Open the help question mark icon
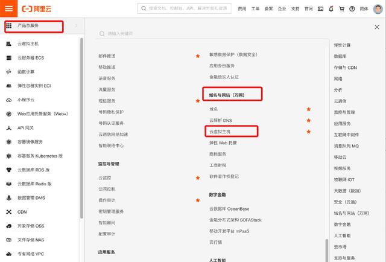This screenshot has width=386, height=262. point(352,9)
